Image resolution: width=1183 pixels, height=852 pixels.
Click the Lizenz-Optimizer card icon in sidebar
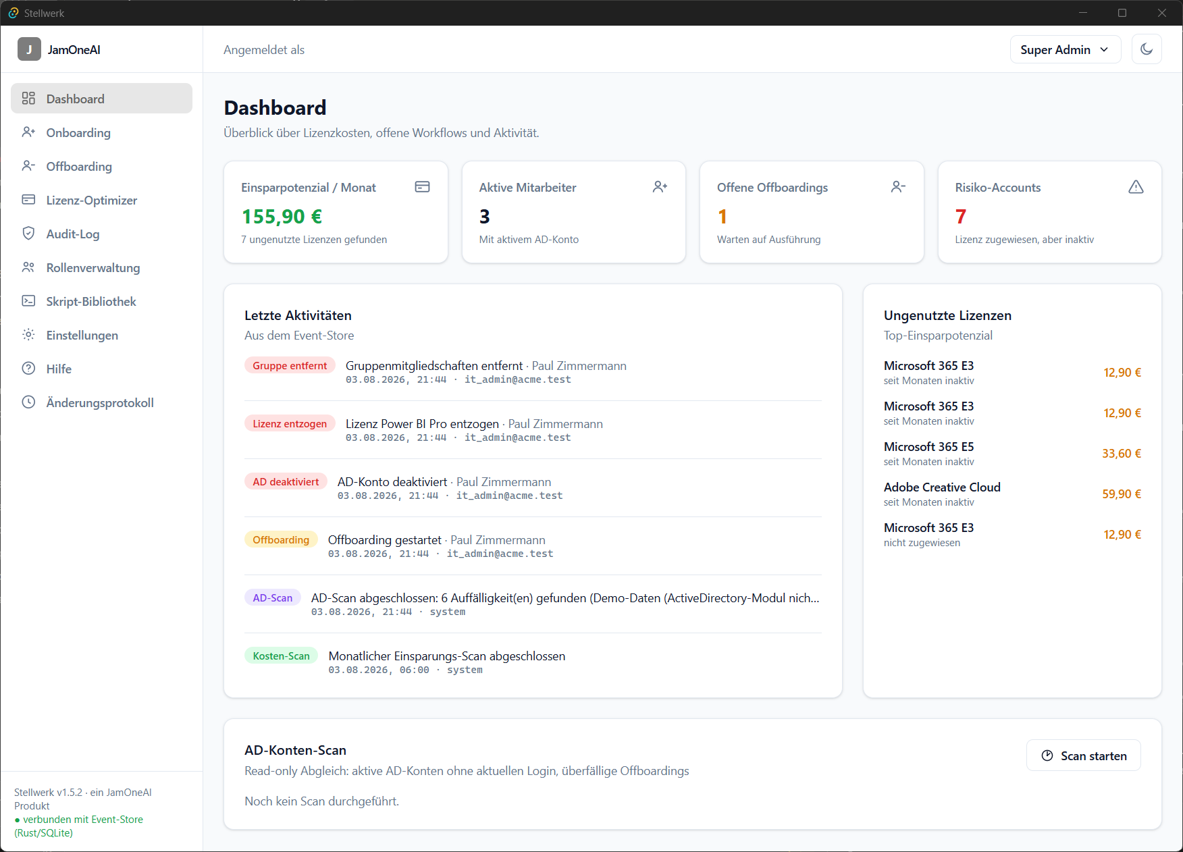click(x=28, y=200)
